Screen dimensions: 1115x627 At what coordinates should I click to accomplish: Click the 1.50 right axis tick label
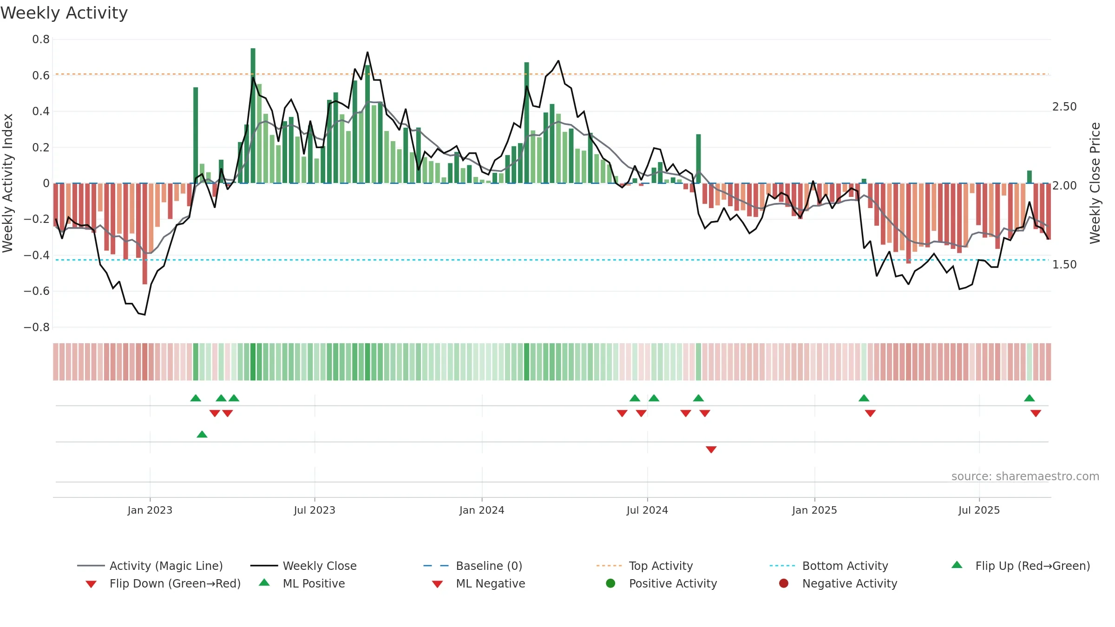pyautogui.click(x=1064, y=265)
